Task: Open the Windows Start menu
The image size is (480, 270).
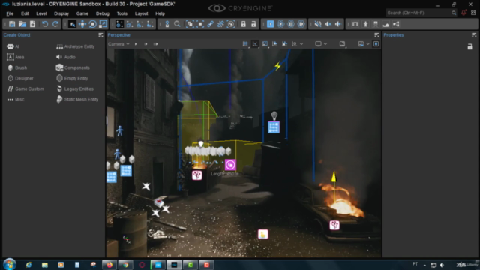Action: 10,264
